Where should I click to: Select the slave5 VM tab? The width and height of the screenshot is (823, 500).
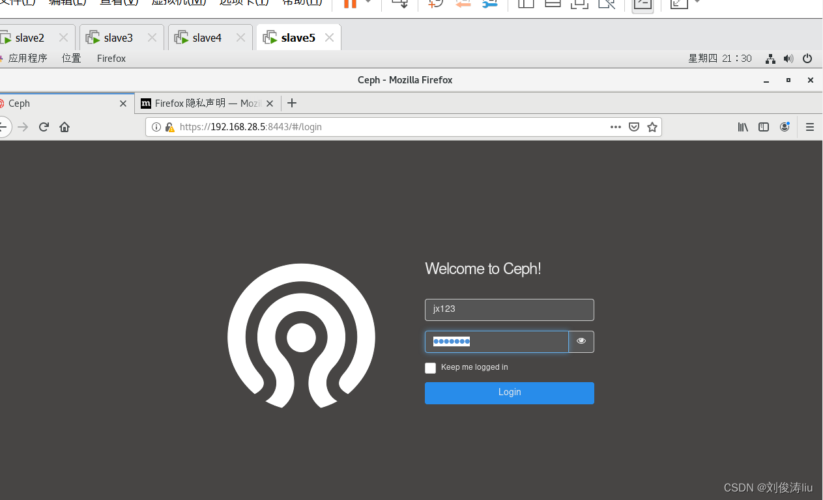(298, 38)
